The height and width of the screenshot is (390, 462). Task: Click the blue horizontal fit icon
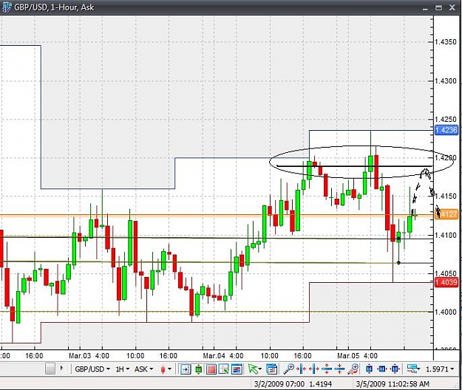(x=382, y=369)
